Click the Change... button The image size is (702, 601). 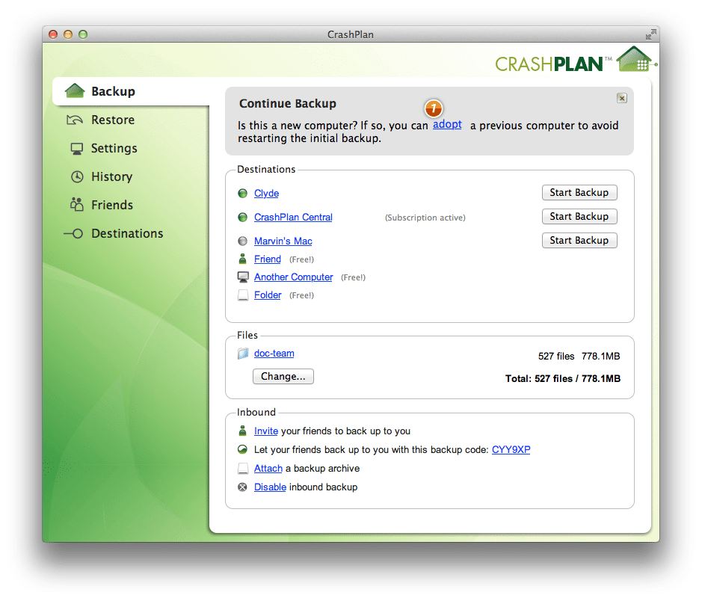[283, 376]
